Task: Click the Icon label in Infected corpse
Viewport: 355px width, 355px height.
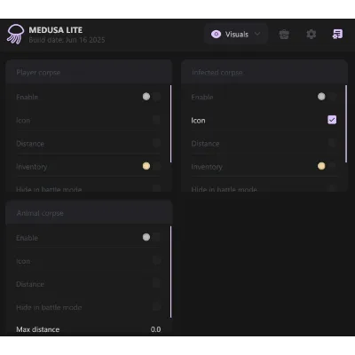Action: click(x=198, y=121)
